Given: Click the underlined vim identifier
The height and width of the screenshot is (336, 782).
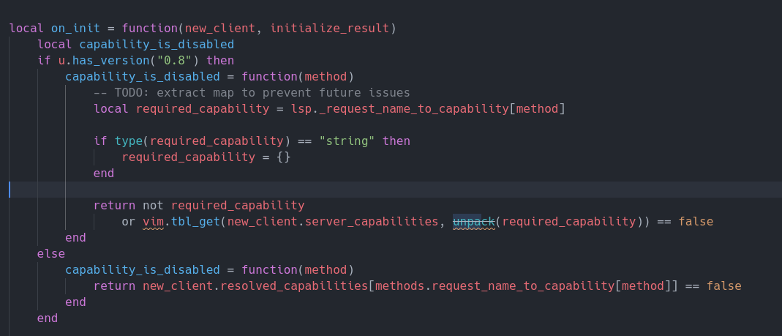Looking at the screenshot, I should click(153, 221).
